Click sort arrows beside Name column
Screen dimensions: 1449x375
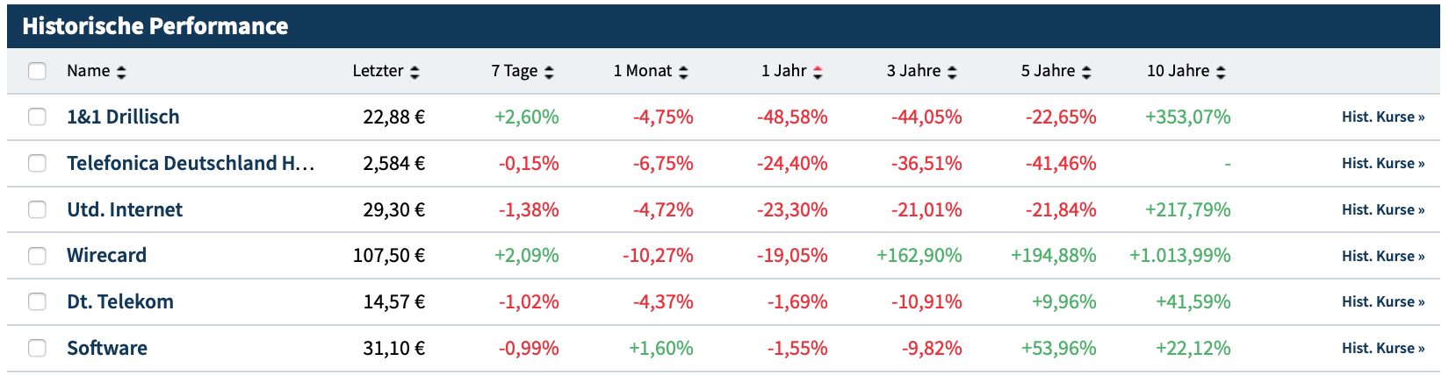click(121, 72)
